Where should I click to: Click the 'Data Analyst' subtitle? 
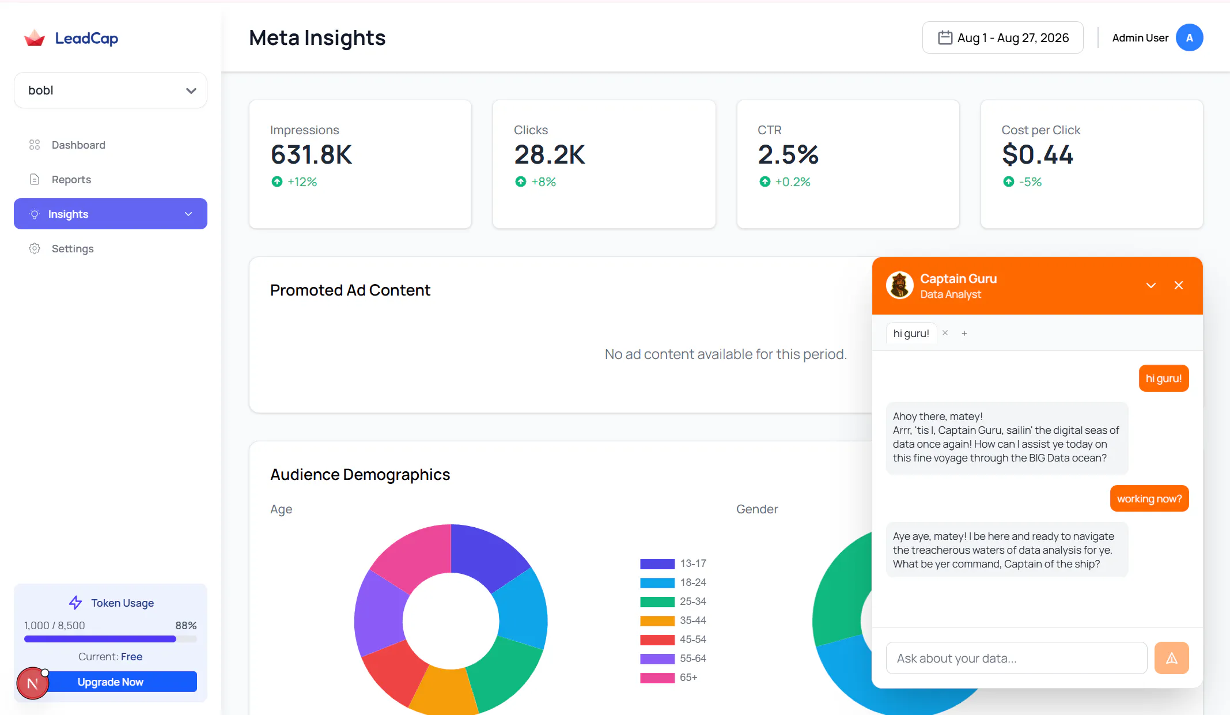pos(951,294)
